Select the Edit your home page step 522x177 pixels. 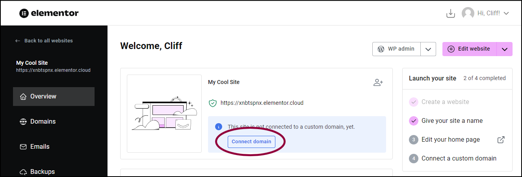click(451, 140)
